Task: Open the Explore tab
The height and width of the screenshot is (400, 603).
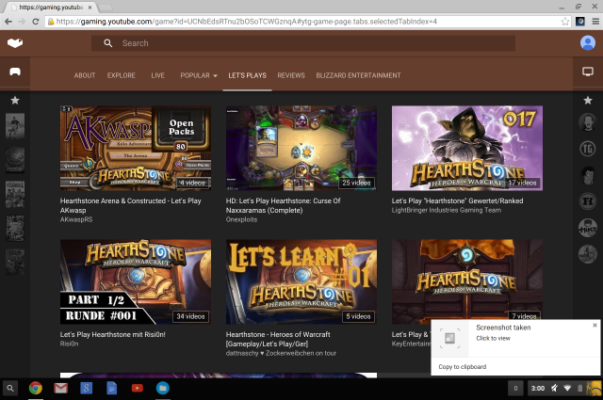Action: click(121, 75)
